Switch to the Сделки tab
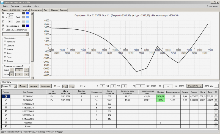 click(x=63, y=10)
